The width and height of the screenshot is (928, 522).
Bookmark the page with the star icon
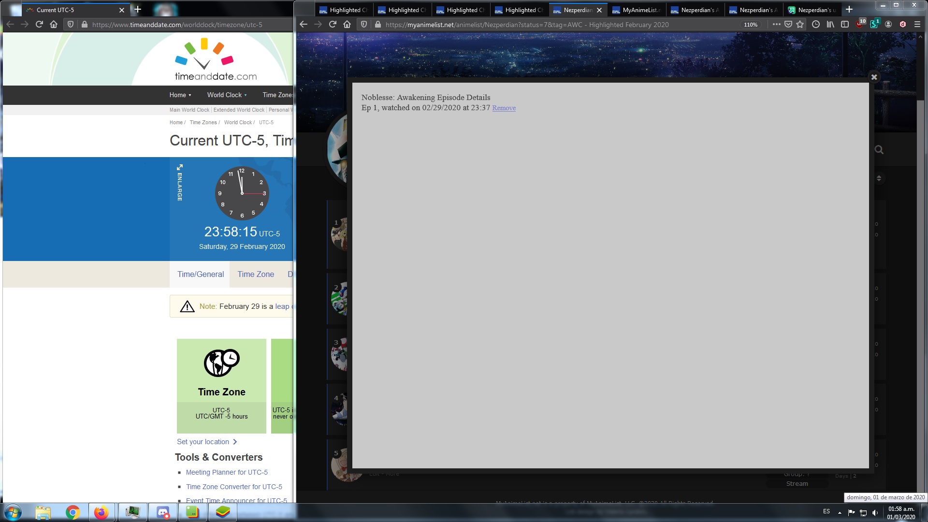click(800, 24)
